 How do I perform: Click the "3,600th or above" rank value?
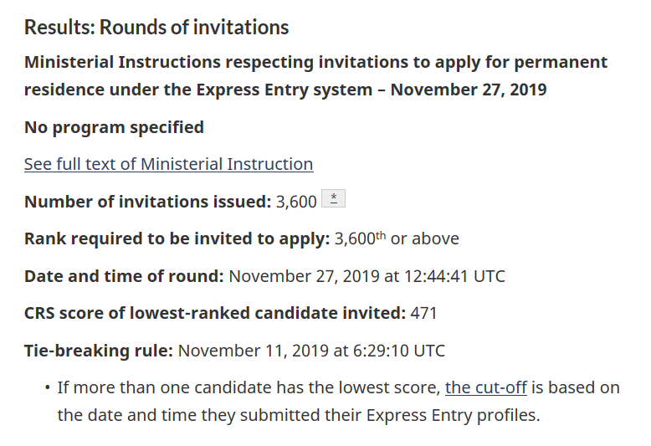(396, 238)
